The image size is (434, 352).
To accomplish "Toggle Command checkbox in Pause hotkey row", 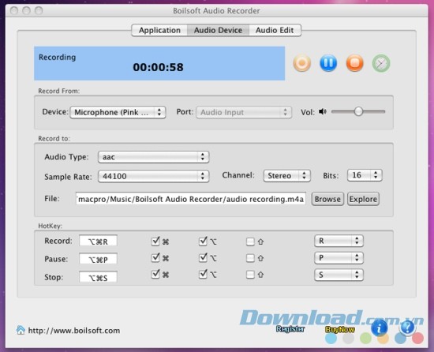I will point(155,258).
